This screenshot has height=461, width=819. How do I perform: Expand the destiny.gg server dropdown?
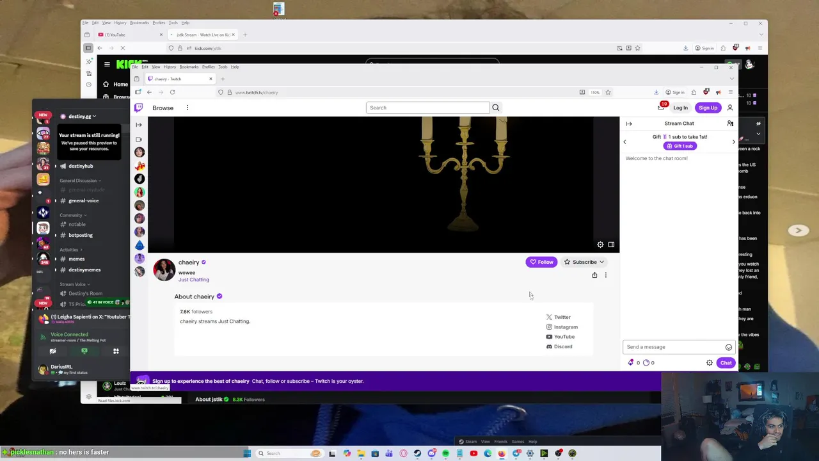[x=94, y=117]
